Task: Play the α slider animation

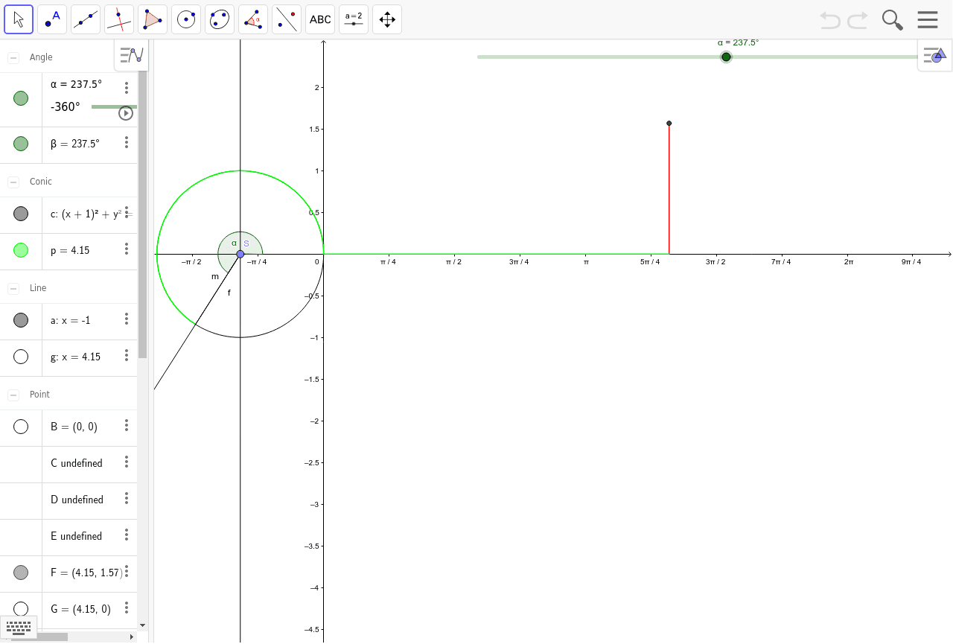Action: point(126,113)
